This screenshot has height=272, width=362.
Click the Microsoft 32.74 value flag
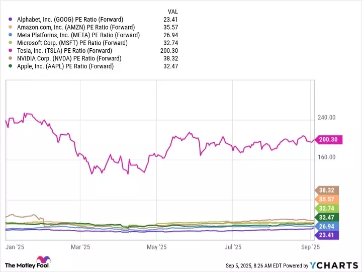(327, 208)
